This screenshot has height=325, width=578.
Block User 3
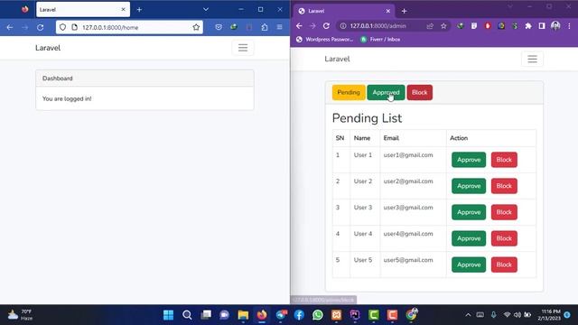504,212
